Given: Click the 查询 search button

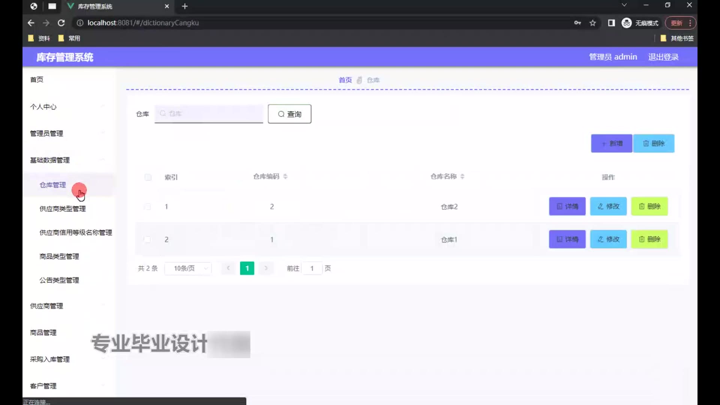Looking at the screenshot, I should point(289,114).
